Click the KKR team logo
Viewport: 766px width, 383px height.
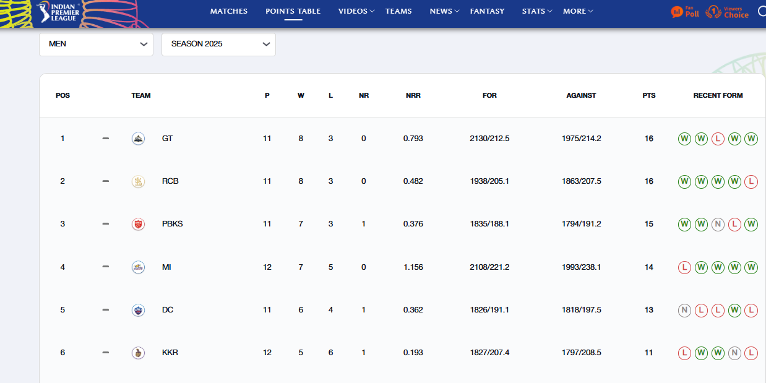point(139,353)
